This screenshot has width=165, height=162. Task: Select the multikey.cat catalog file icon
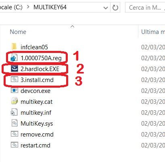coord(15,101)
